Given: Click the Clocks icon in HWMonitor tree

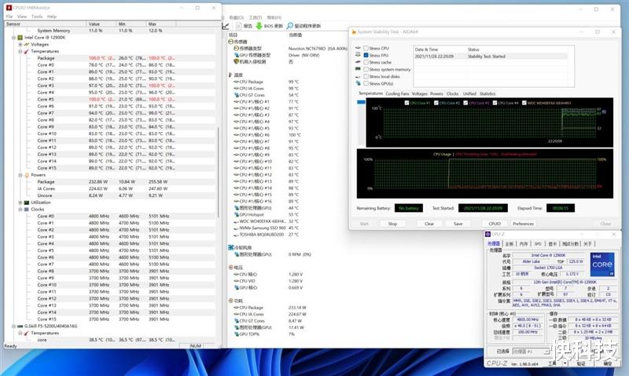Looking at the screenshot, I should (27, 210).
